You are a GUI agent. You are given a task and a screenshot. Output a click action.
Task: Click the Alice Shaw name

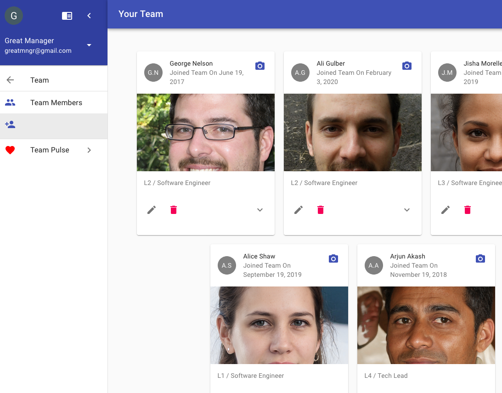pos(259,256)
